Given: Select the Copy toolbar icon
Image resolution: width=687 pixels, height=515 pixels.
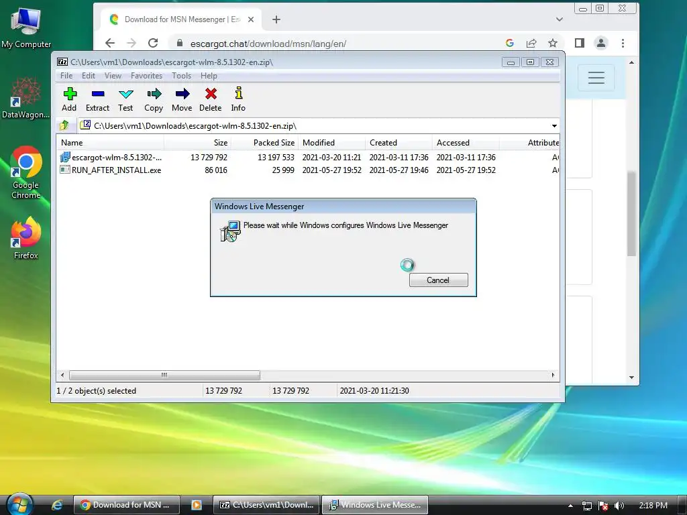Looking at the screenshot, I should [x=154, y=99].
